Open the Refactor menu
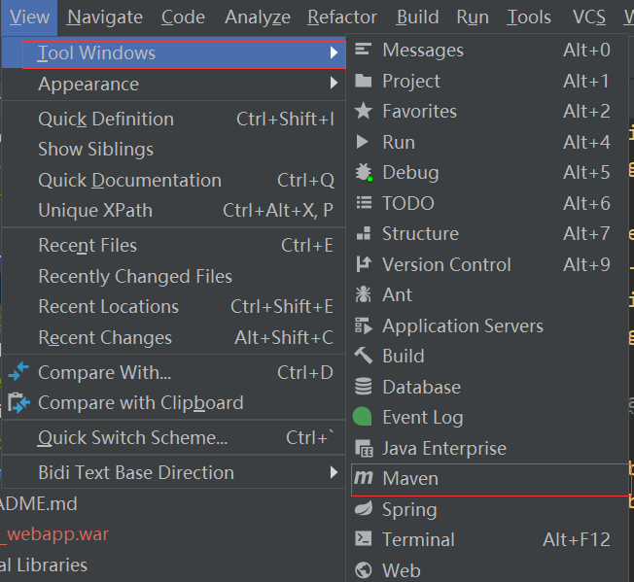Screen dimensions: 634x582 [x=342, y=17]
